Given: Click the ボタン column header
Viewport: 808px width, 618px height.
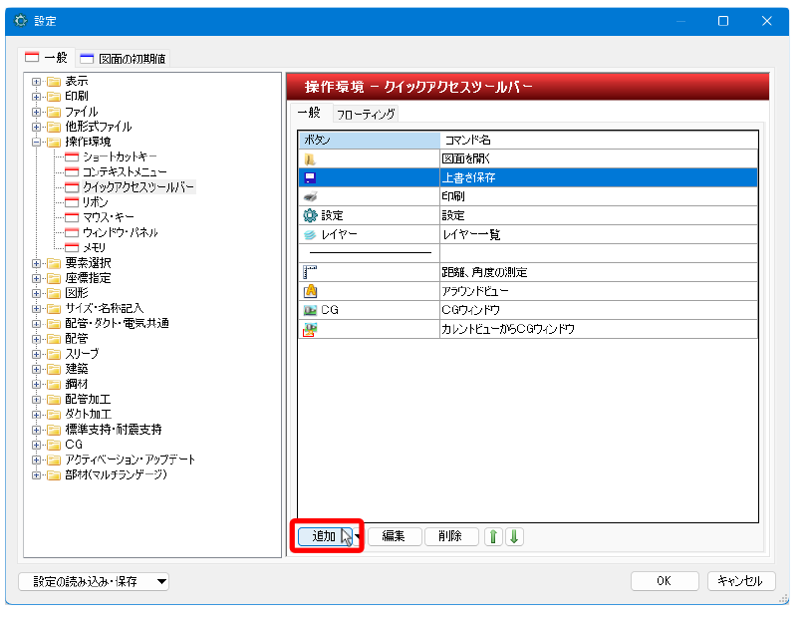Looking at the screenshot, I should pyautogui.click(x=369, y=141).
